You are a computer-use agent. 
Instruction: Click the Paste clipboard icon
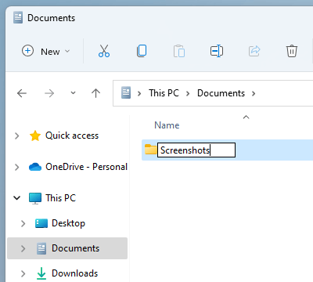point(179,51)
